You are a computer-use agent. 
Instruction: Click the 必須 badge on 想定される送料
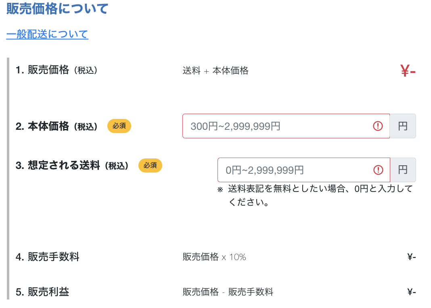[150, 165]
